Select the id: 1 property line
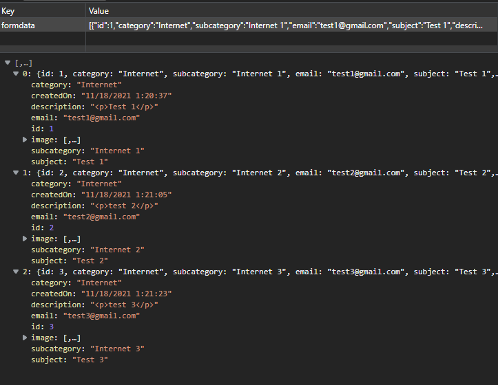The width and height of the screenshot is (498, 385). tap(42, 129)
